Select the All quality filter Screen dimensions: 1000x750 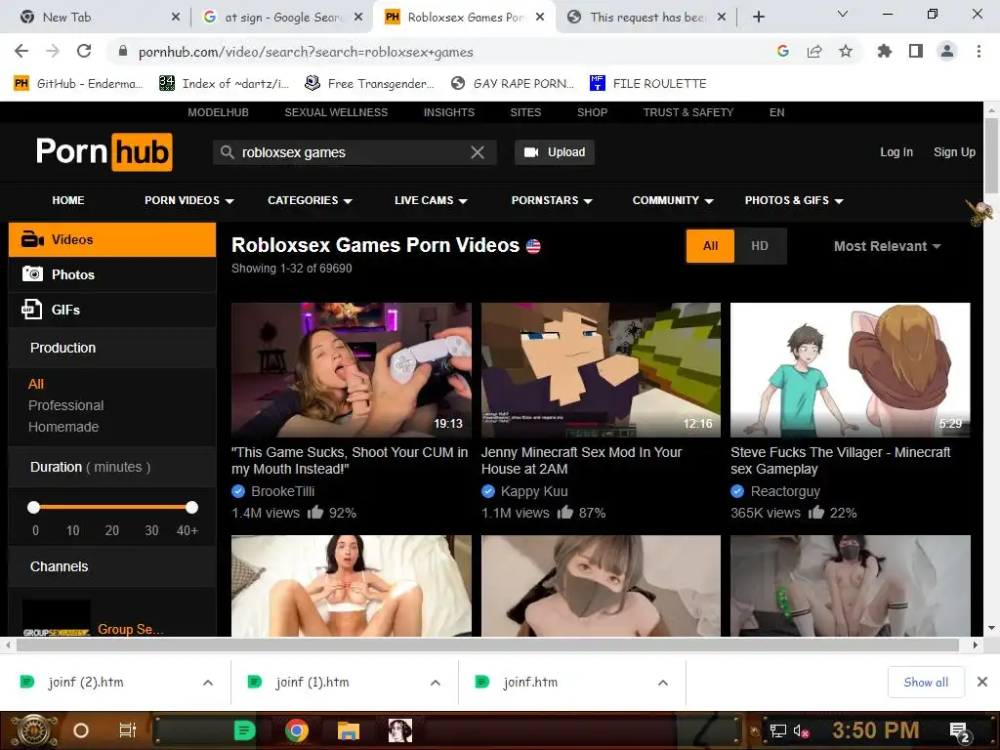tap(711, 246)
